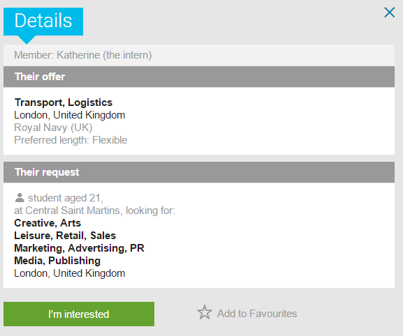The height and width of the screenshot is (336, 403).
Task: Select Add to Favourites link text
Action: pos(257,314)
